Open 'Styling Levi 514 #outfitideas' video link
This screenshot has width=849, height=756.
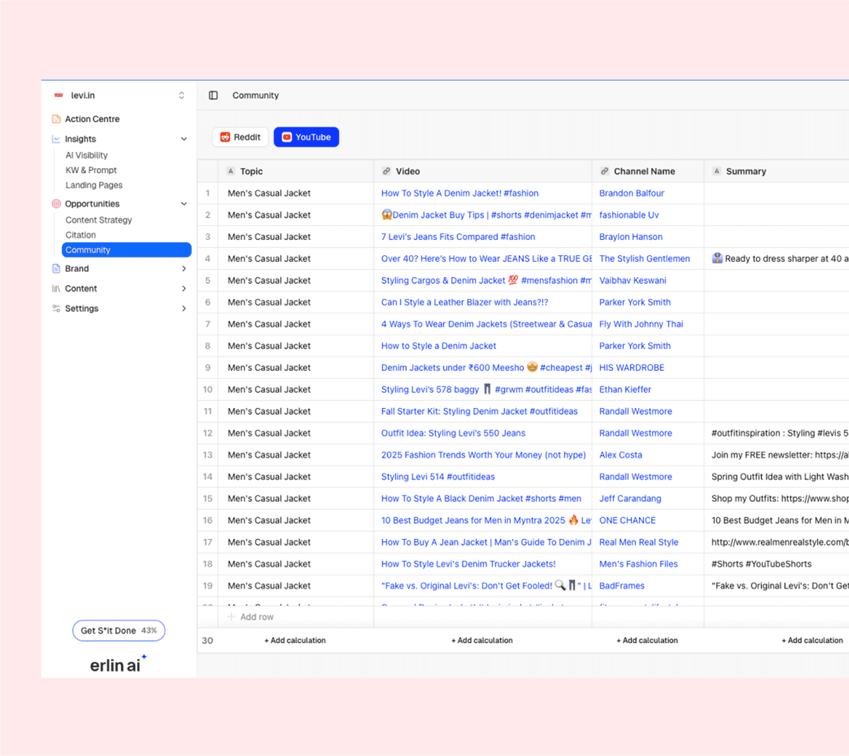[438, 477]
